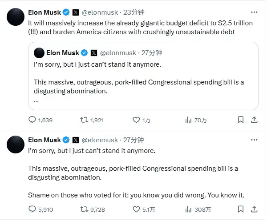The image size is (267, 221).
Task: Repost the $2.5 trillion deficit tweet
Action: [83, 120]
